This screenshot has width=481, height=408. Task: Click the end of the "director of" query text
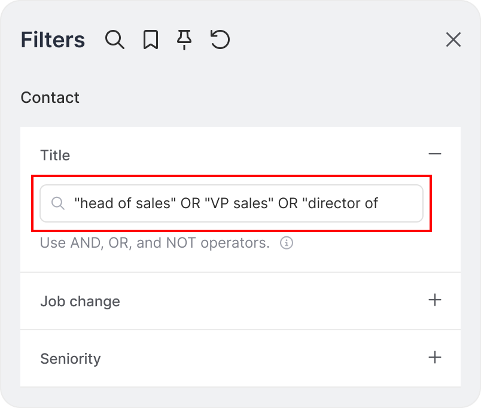(x=378, y=203)
